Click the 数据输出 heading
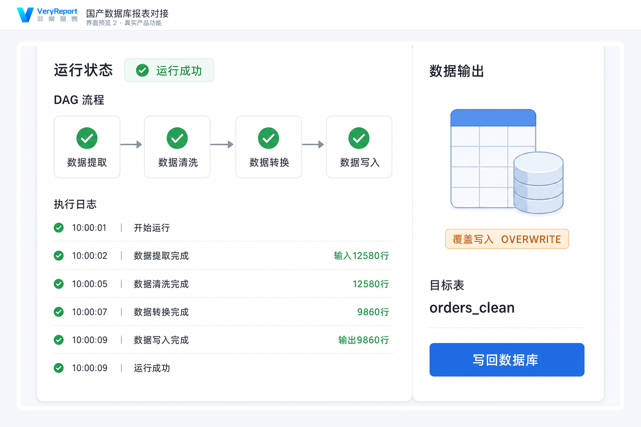The height and width of the screenshot is (427, 641). pos(457,71)
